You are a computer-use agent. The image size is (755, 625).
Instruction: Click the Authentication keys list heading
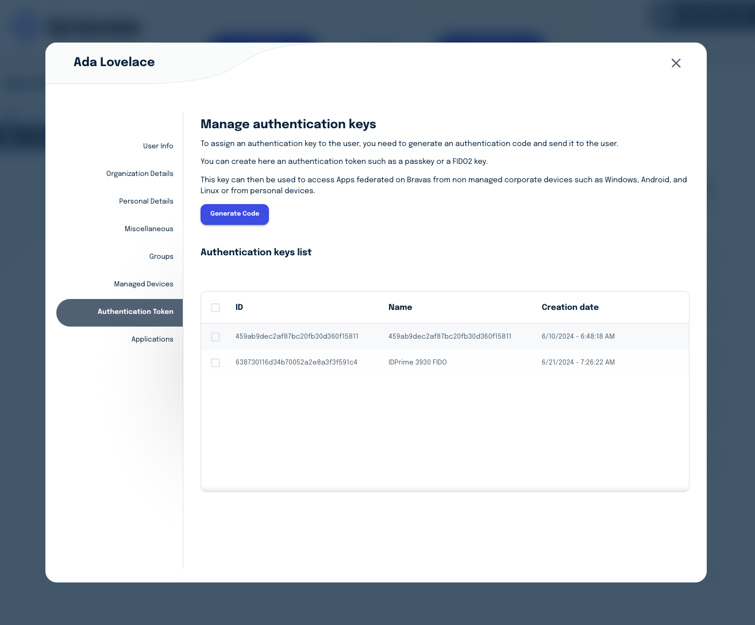(256, 252)
